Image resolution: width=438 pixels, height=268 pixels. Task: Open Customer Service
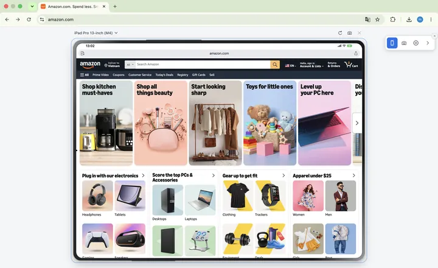click(x=140, y=75)
